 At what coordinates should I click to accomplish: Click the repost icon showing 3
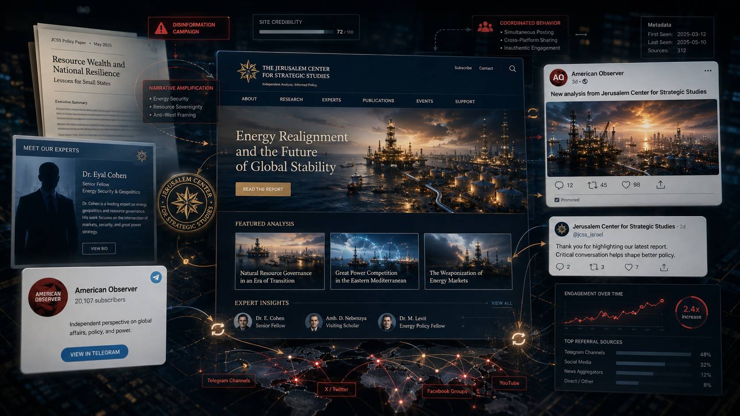click(x=594, y=267)
